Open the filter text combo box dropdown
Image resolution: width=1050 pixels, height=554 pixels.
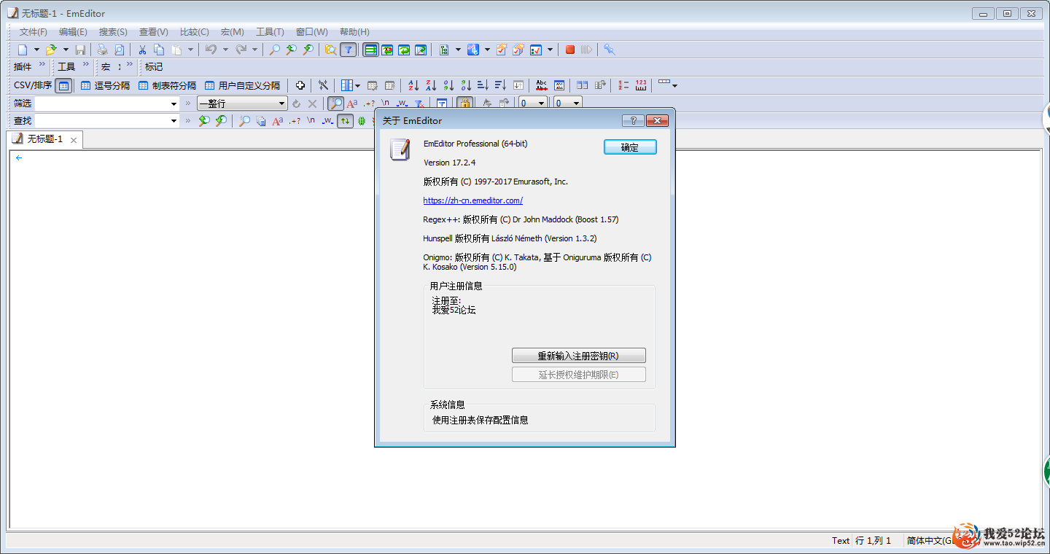point(174,104)
